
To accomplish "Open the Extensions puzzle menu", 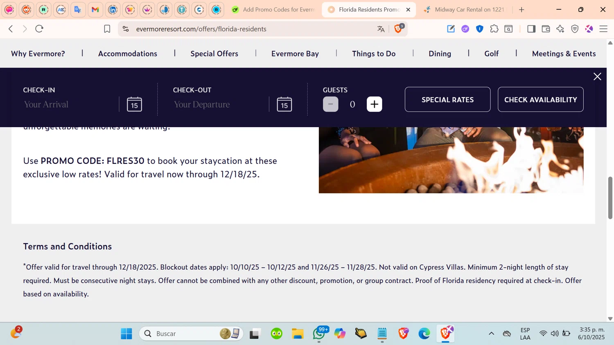I will [494, 29].
